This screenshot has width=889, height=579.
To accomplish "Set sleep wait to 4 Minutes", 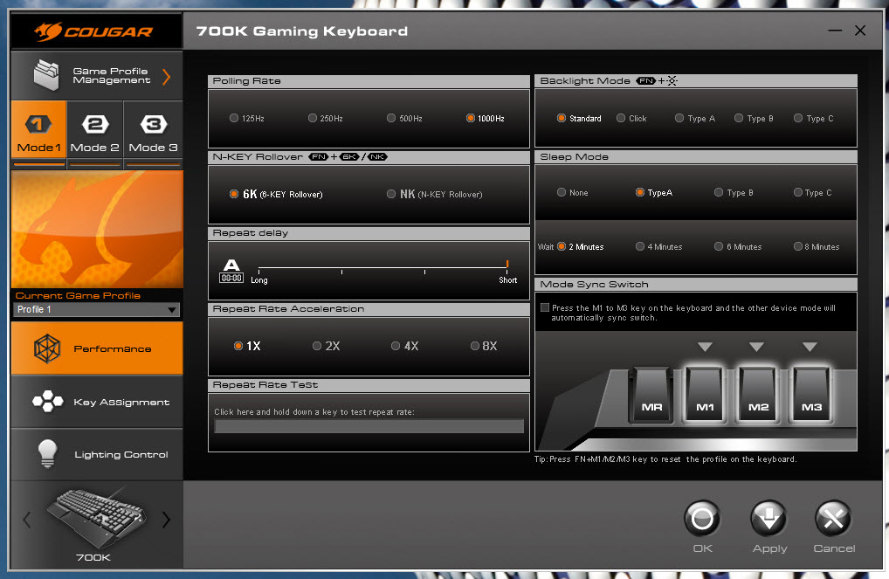I will (640, 246).
